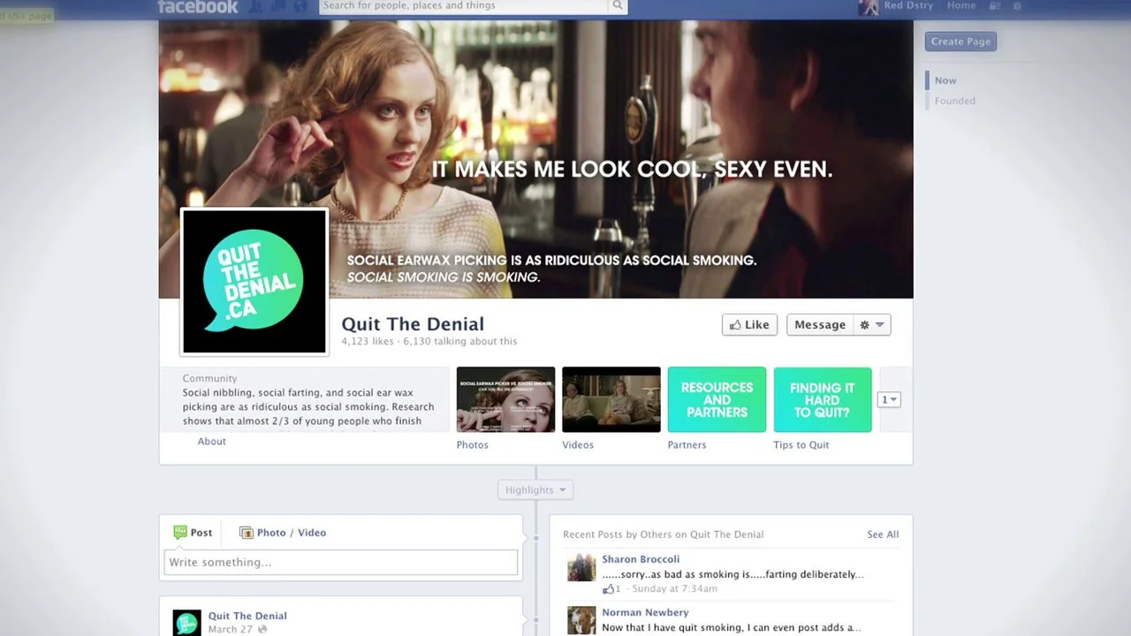Image resolution: width=1131 pixels, height=636 pixels.
Task: Jump to Founded on the timeline
Action: (955, 101)
